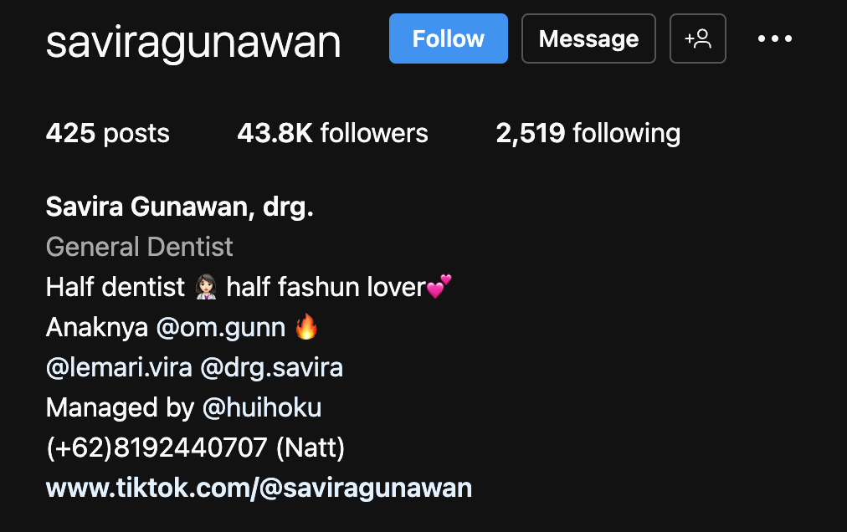Select the (+62)8192440707 phone number text
The height and width of the screenshot is (532, 847).
coord(157,448)
